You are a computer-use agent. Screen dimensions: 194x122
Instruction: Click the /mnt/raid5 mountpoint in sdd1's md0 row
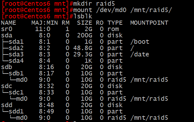click(149, 118)
